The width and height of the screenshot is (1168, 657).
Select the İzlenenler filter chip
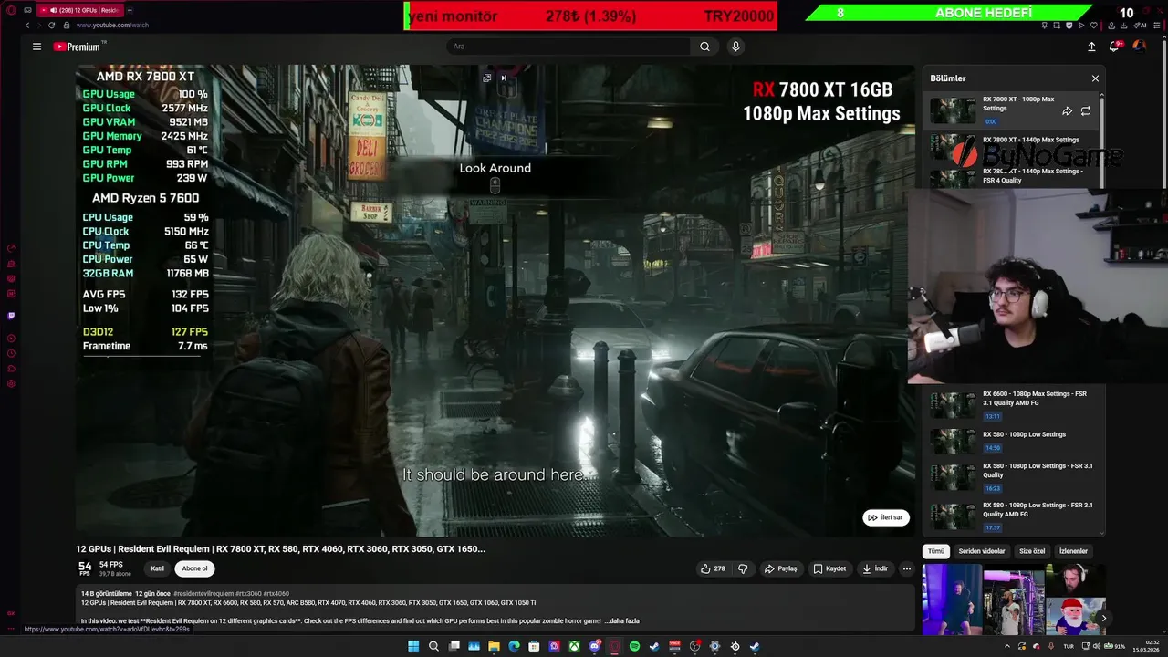pos(1073,551)
